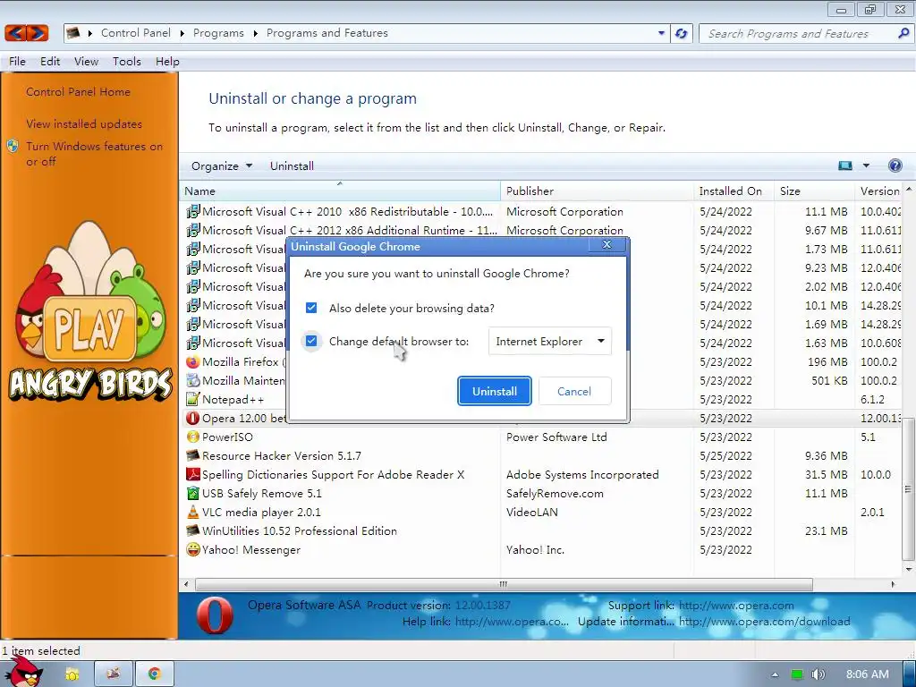This screenshot has width=916, height=687.
Task: Open View installed updates link
Action: tap(84, 123)
